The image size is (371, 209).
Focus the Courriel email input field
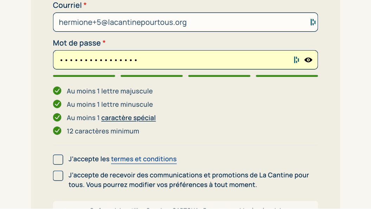pos(176,22)
